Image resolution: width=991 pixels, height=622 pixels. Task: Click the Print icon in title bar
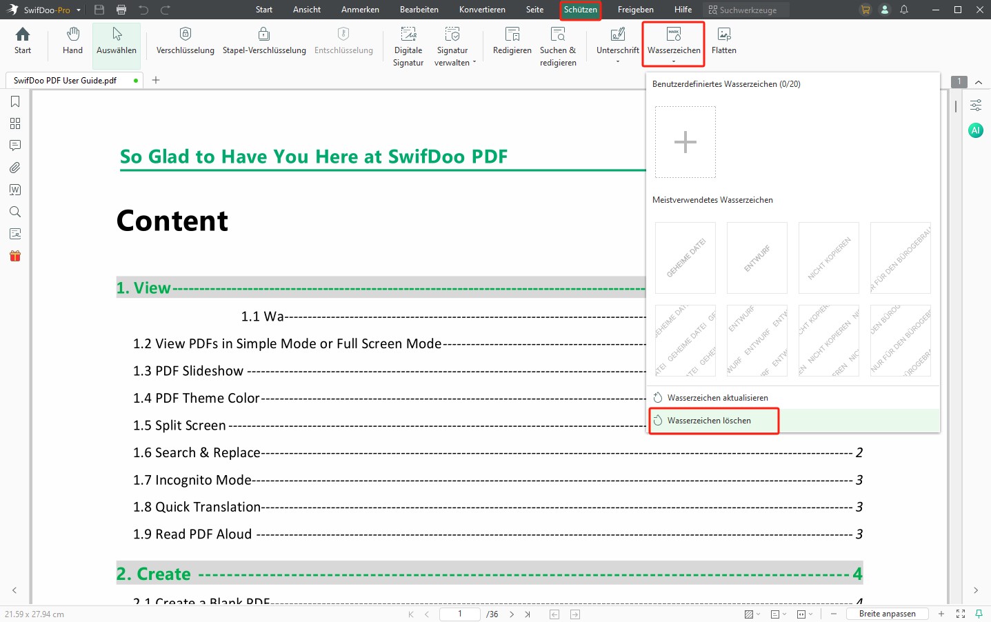tap(121, 10)
